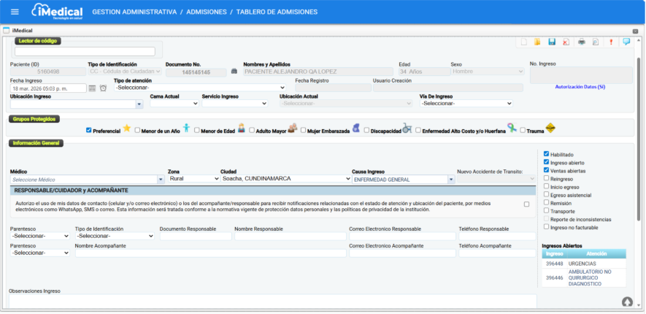
Task: Click the printer icon
Action: (x=582, y=42)
